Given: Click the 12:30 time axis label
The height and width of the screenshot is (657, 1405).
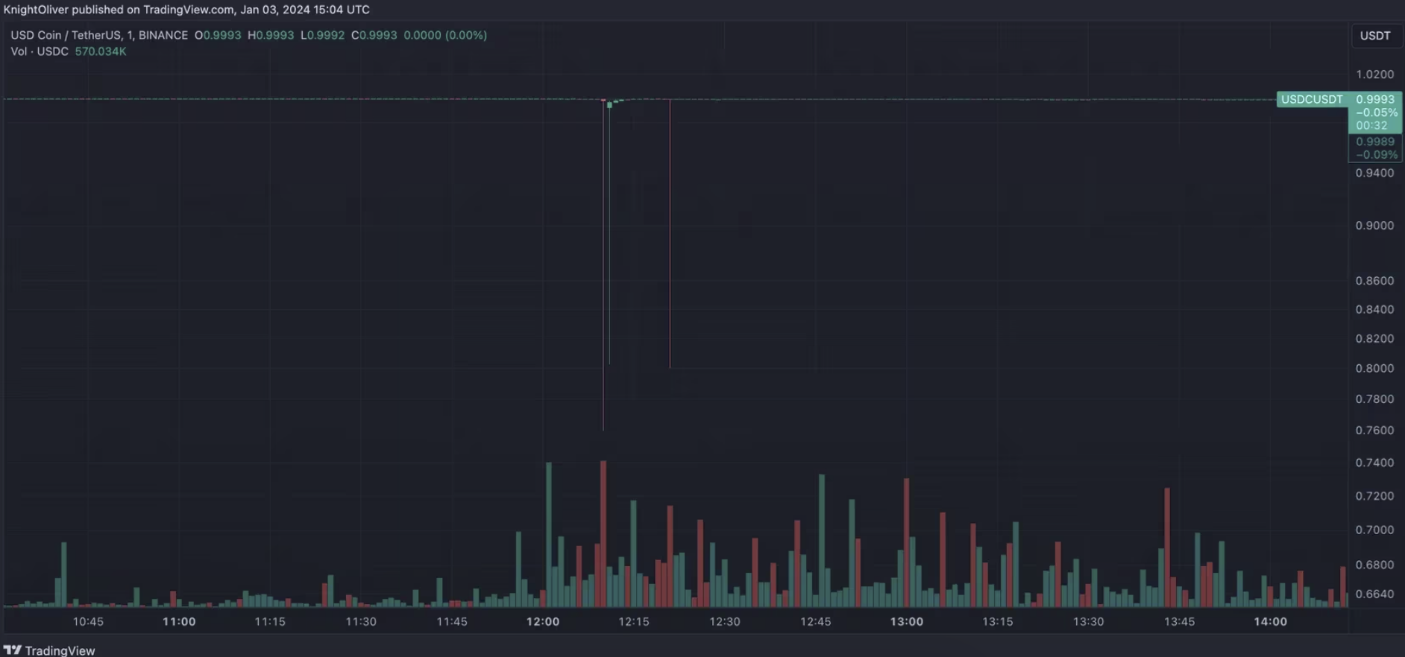Looking at the screenshot, I should (x=725, y=621).
